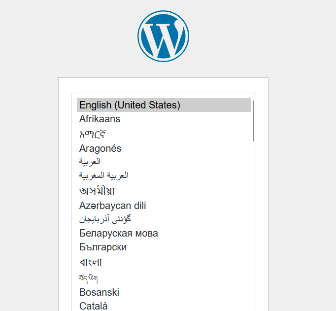Pick Aragonés from the language list
The image size is (336, 311).
pyautogui.click(x=100, y=148)
